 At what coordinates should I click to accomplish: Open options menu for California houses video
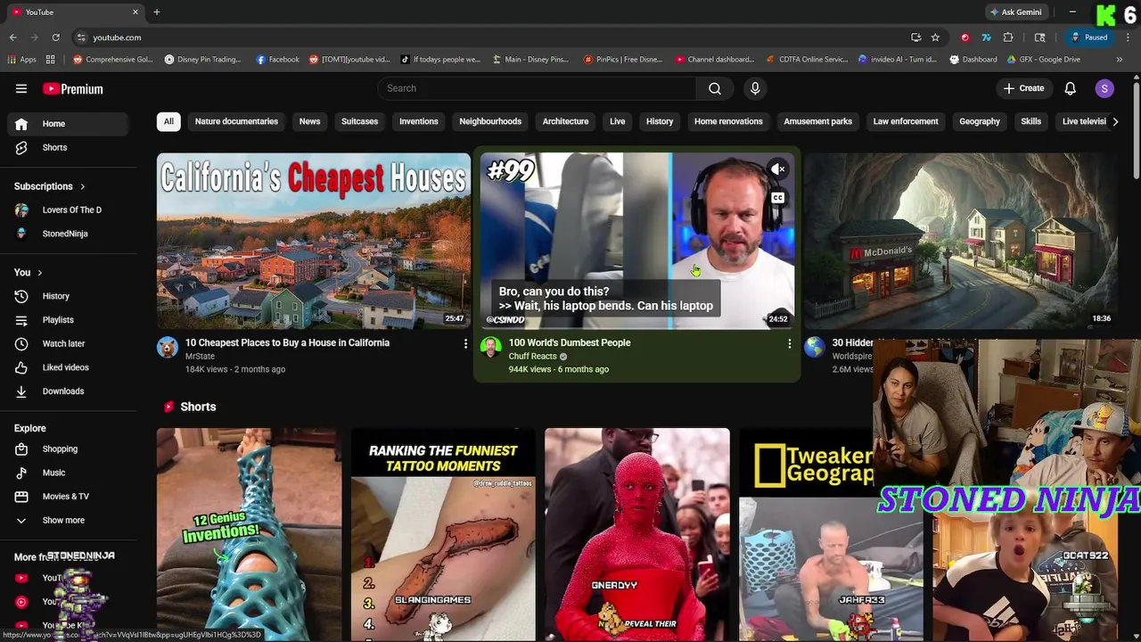[465, 343]
